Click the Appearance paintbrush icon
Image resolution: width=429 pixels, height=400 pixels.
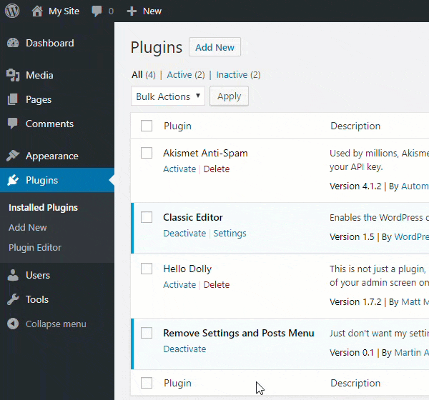pyautogui.click(x=13, y=156)
